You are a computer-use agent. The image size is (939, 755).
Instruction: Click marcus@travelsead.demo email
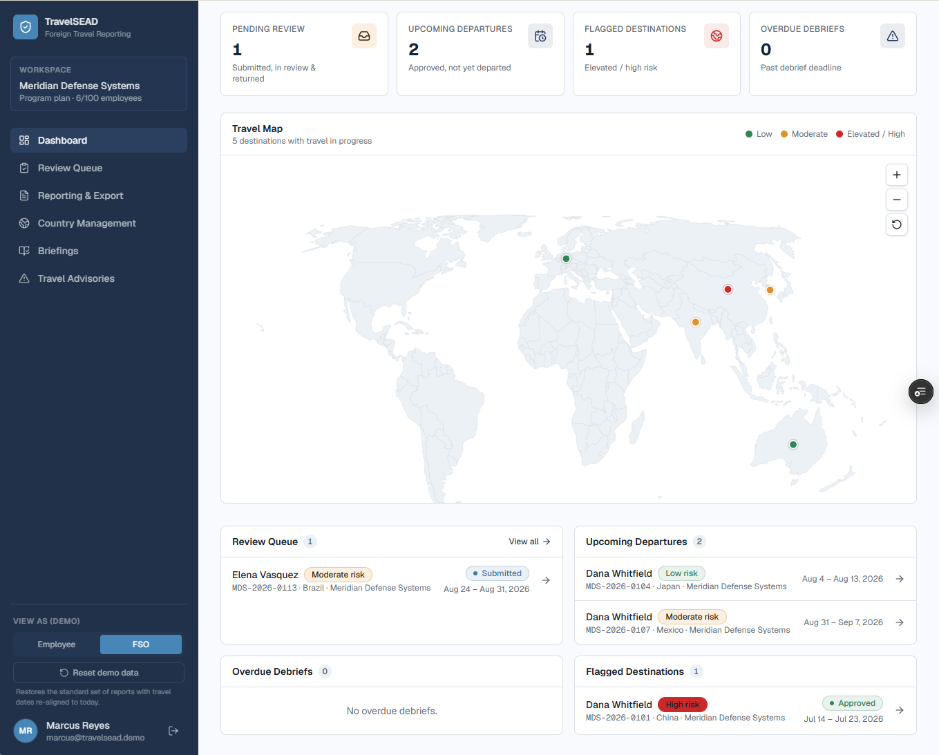95,738
